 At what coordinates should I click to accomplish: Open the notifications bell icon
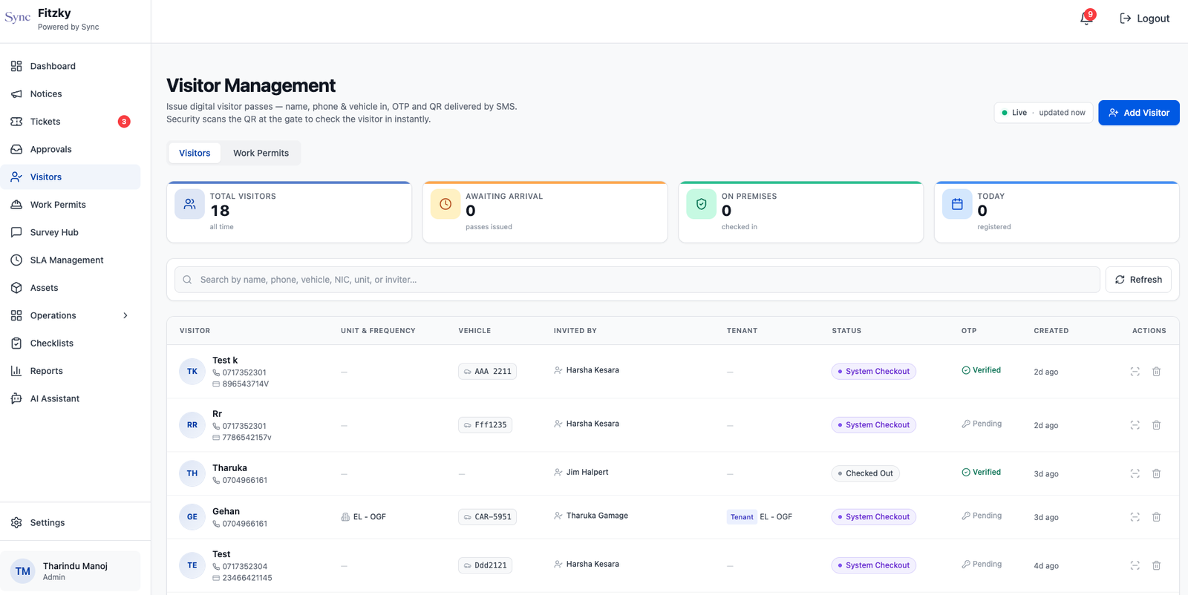click(1086, 19)
